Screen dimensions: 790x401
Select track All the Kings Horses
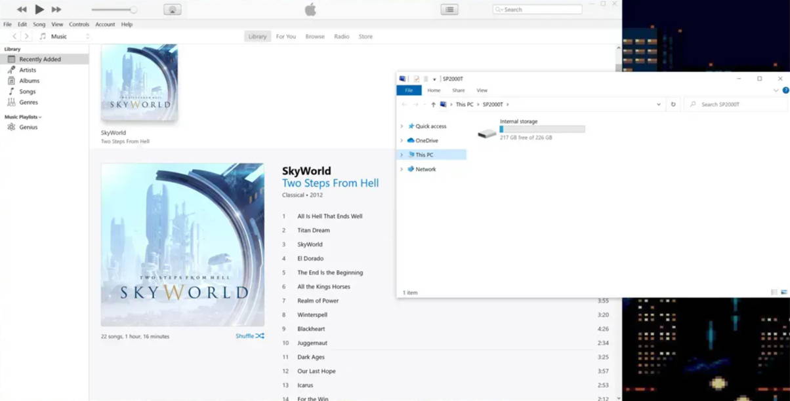[323, 286]
